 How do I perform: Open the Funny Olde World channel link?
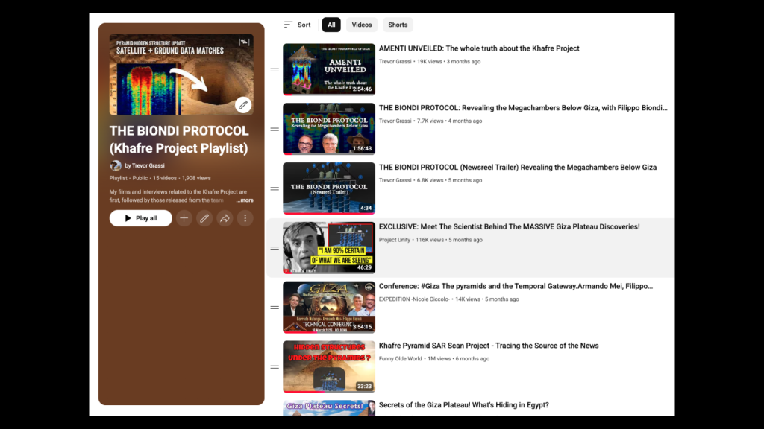point(400,359)
